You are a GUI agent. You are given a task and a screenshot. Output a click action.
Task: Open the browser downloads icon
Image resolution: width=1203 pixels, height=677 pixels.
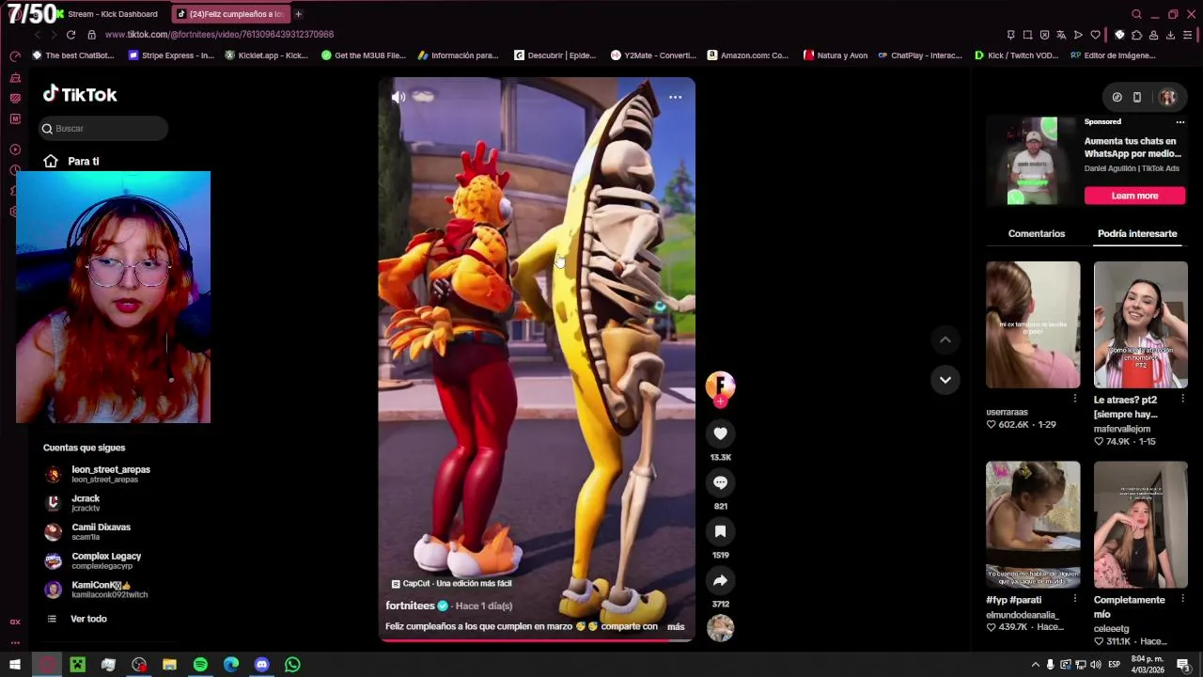pyautogui.click(x=1170, y=35)
